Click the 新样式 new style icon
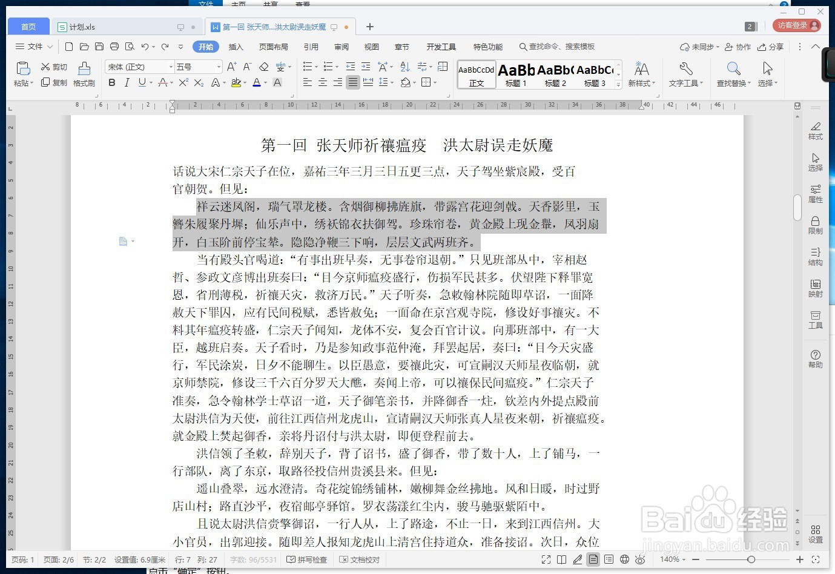The image size is (835, 574). pos(641,73)
